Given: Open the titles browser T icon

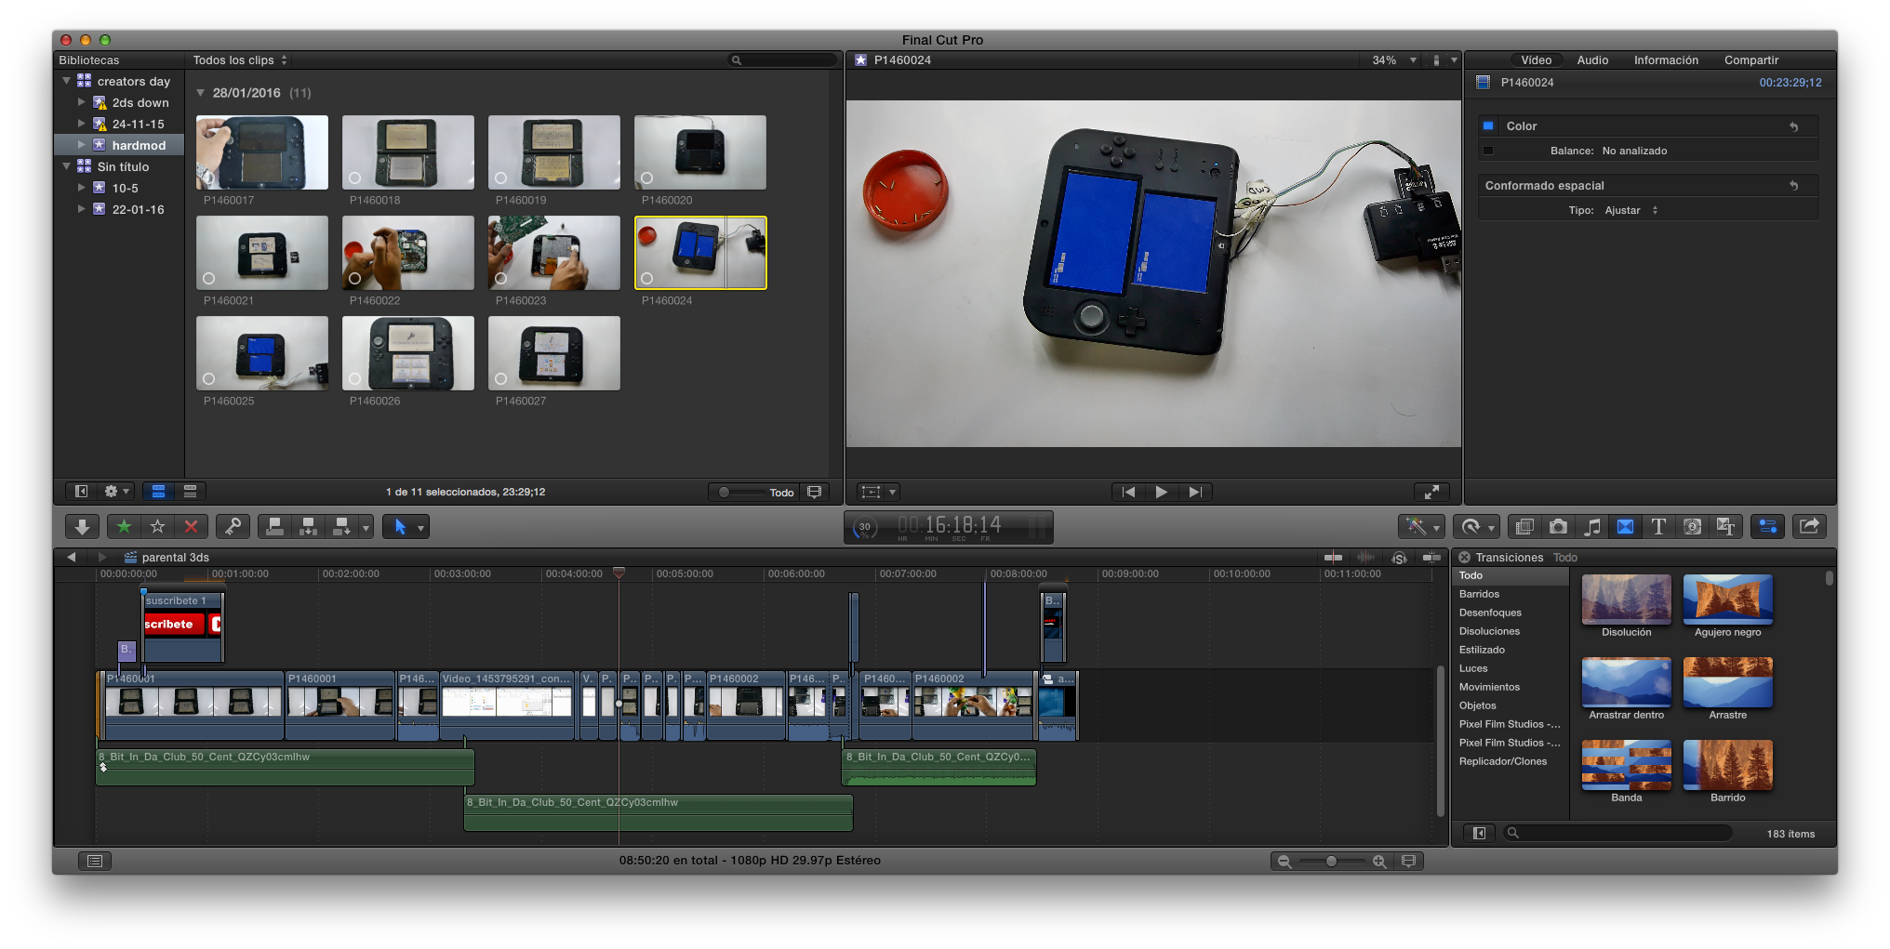Looking at the screenshot, I should click(1658, 527).
